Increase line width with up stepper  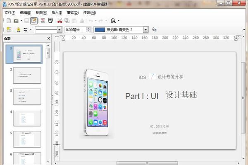tap(88, 28)
